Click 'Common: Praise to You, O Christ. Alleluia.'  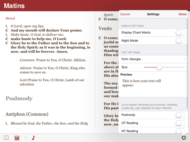[53, 60]
